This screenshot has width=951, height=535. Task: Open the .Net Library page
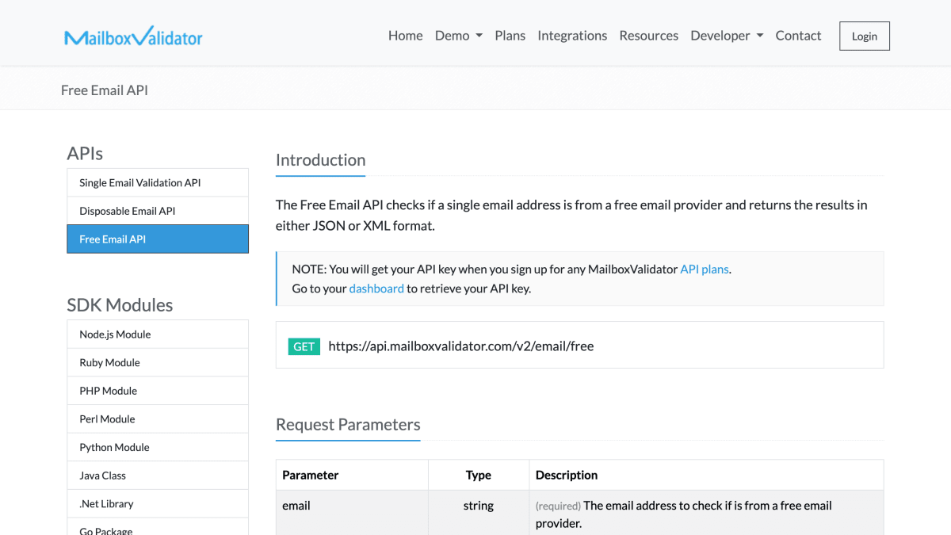click(158, 504)
